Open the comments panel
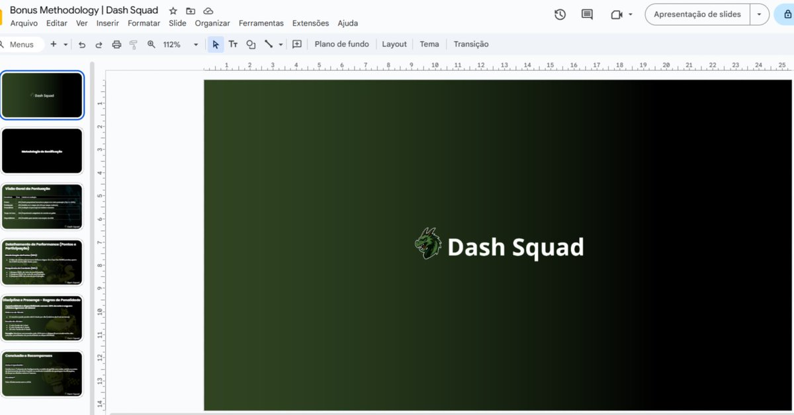 (586, 14)
